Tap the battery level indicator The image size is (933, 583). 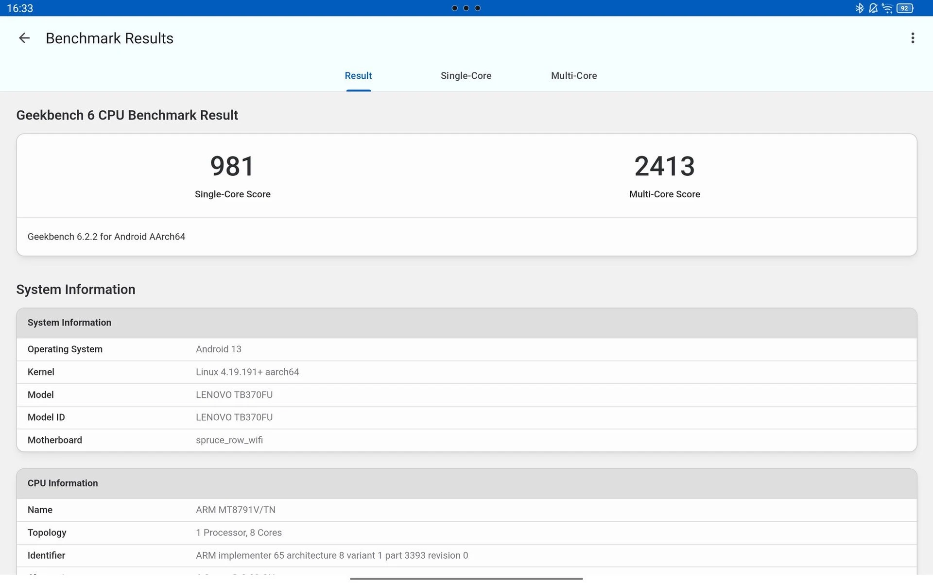pos(905,8)
